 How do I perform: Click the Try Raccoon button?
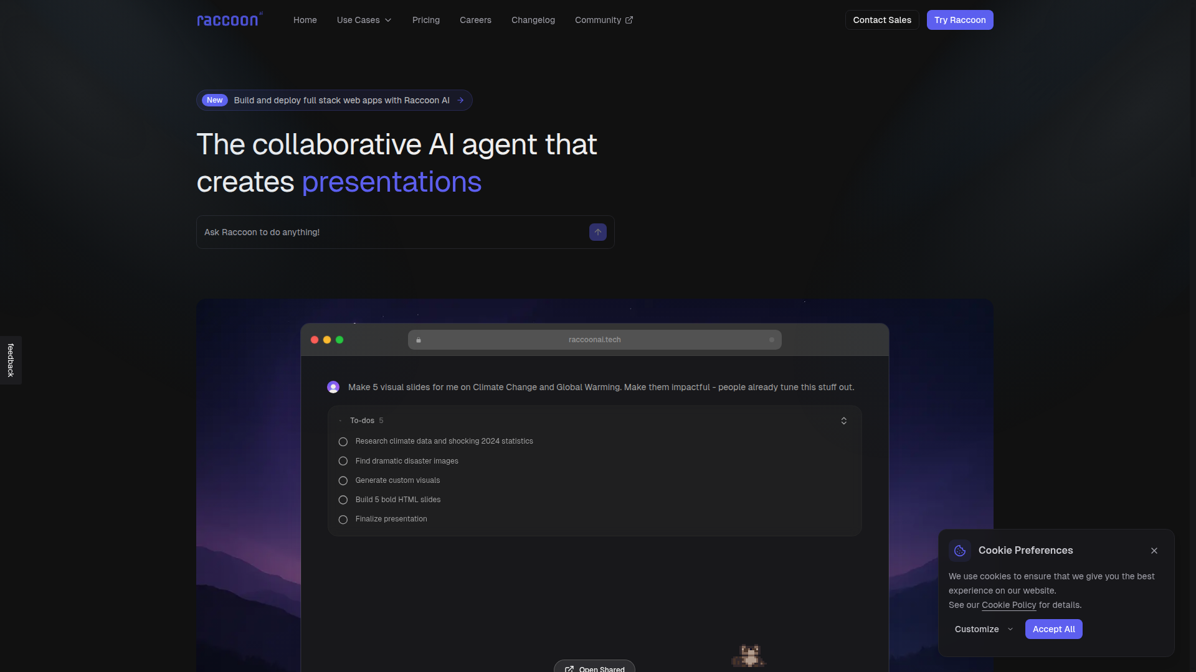point(959,19)
